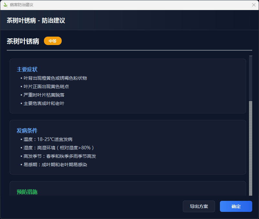
Task: Click the scrollbar track below the thumb
Action: (251, 149)
